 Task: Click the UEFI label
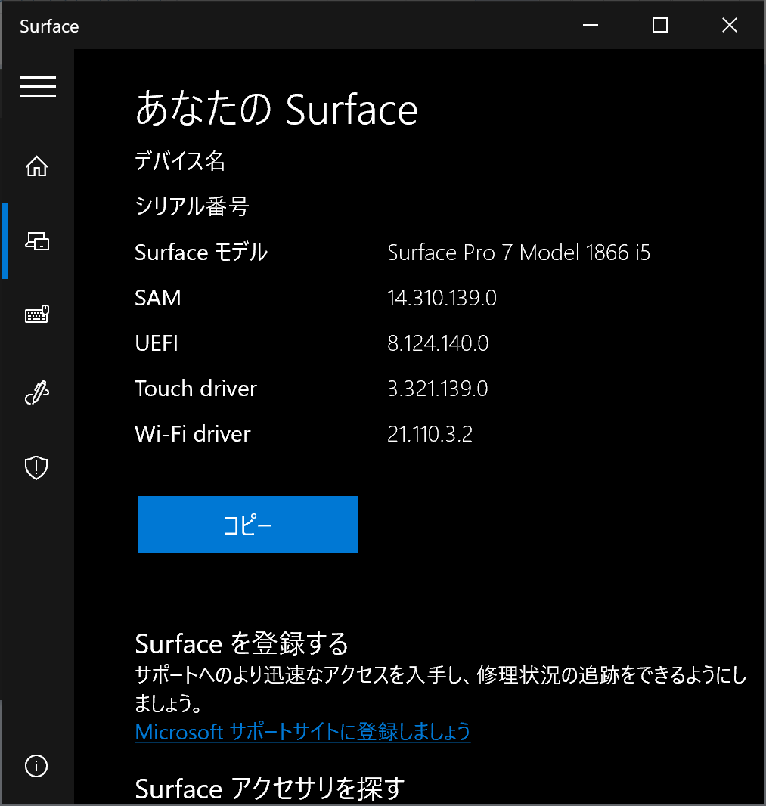157,343
